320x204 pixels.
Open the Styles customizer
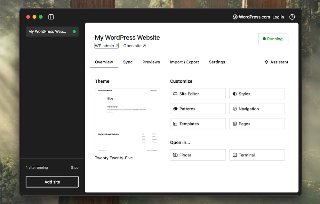[257, 94]
